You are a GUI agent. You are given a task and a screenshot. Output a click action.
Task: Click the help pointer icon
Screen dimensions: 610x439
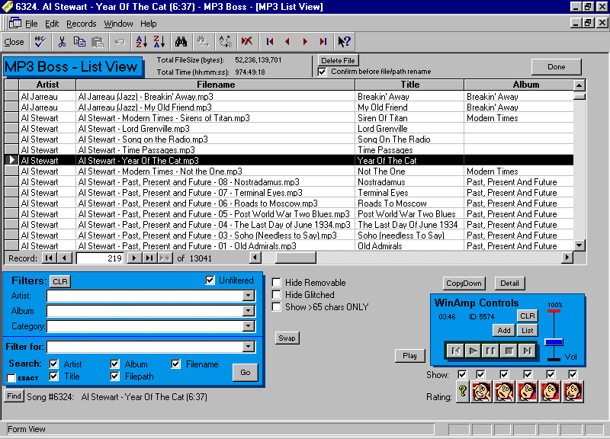pos(344,42)
